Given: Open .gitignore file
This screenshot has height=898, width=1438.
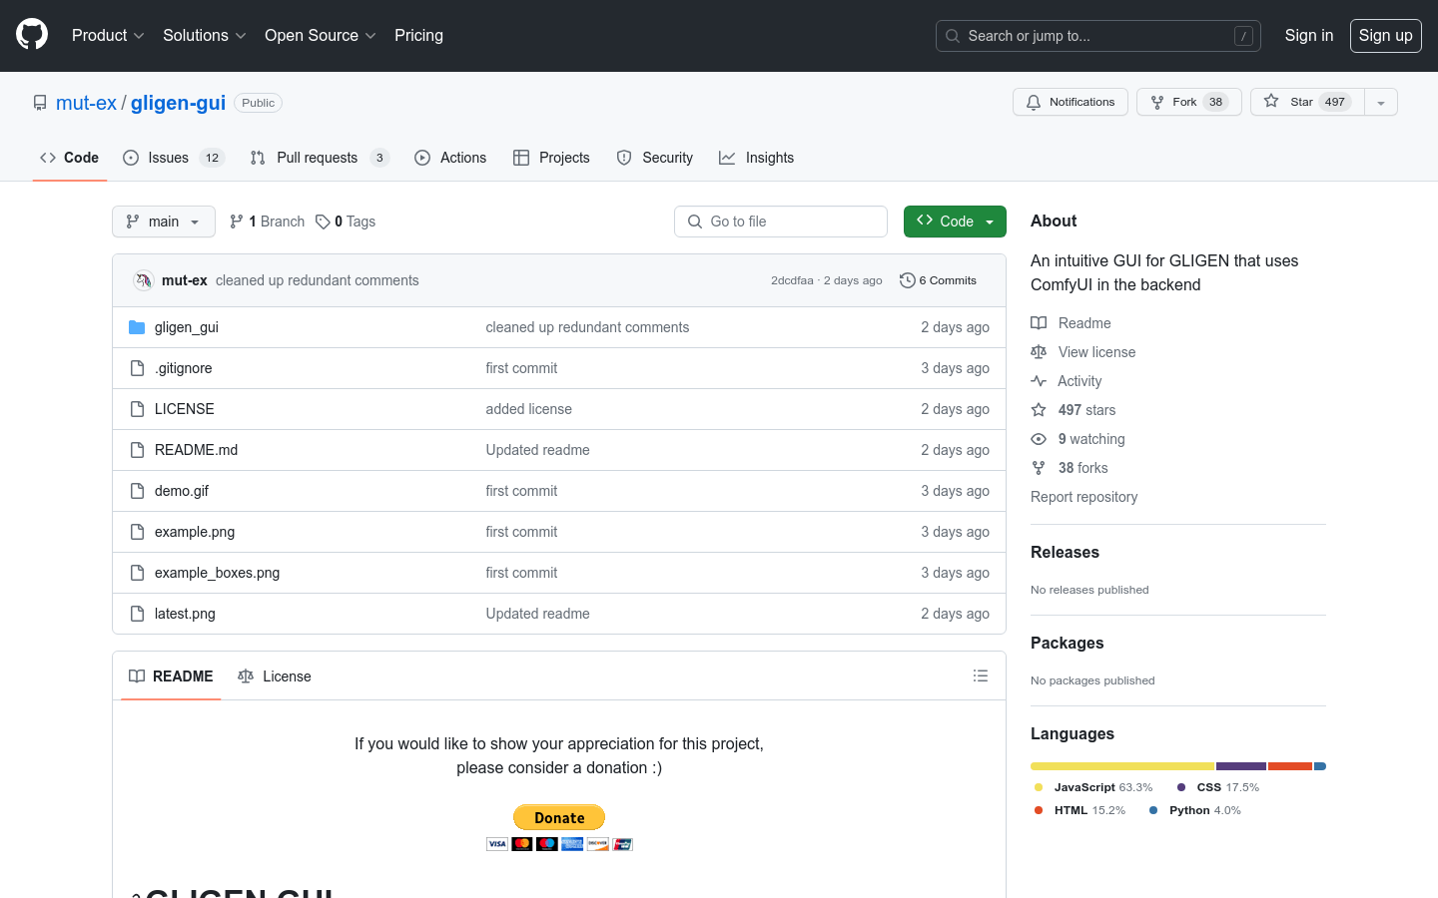Looking at the screenshot, I should click(183, 368).
